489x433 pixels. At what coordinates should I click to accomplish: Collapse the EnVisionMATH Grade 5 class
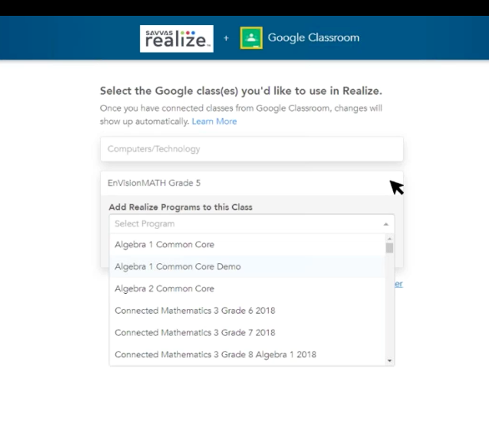coord(252,183)
